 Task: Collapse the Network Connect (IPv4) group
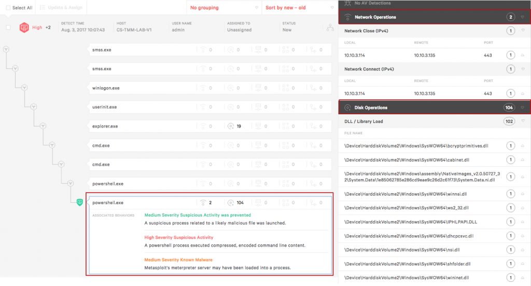click(x=523, y=69)
